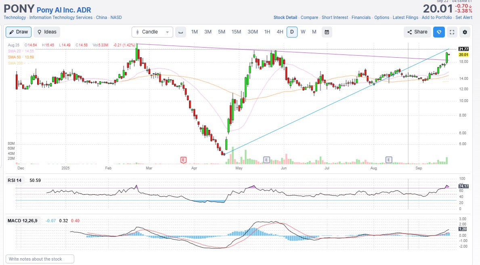
Task: Click the earnings marker near late May
Action: [x=266, y=160]
